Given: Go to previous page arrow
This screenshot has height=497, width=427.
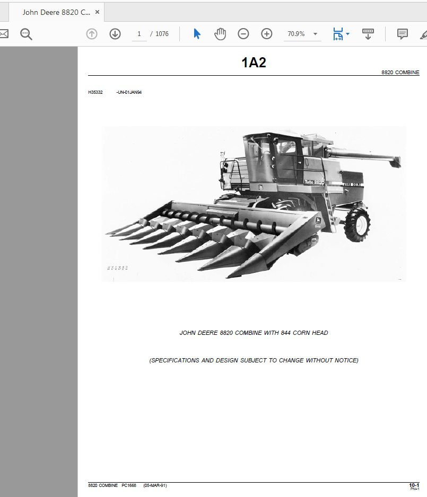Looking at the screenshot, I should pos(92,33).
